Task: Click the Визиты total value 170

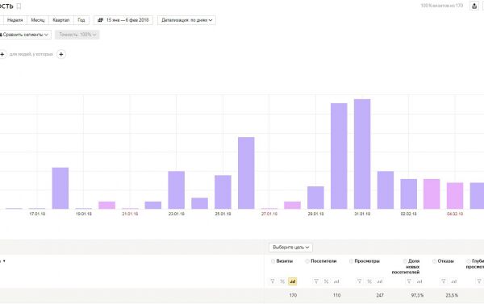Action: 293,295
